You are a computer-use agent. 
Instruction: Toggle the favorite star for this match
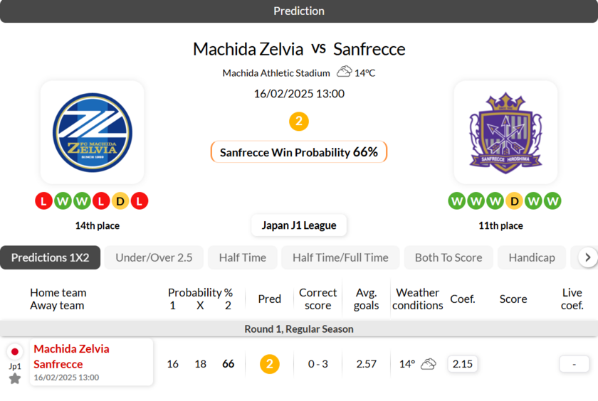point(15,379)
